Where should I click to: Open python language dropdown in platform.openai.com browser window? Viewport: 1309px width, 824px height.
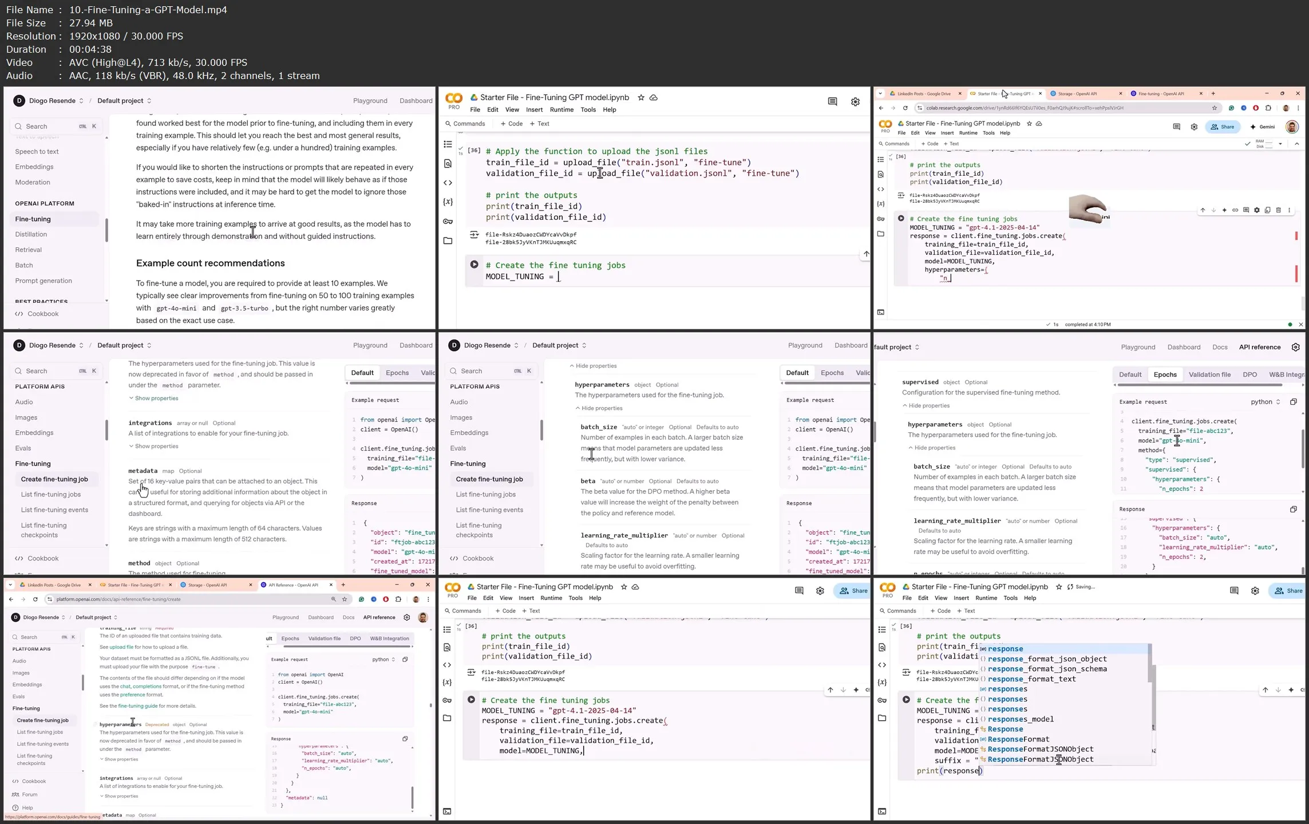click(x=383, y=660)
